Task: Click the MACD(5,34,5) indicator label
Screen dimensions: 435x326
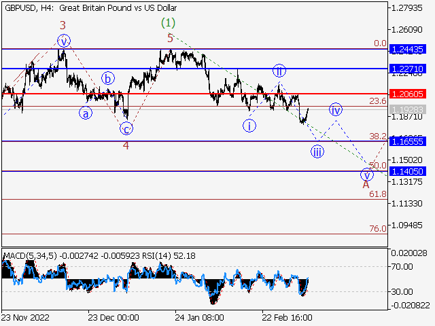Action: [x=30, y=255]
